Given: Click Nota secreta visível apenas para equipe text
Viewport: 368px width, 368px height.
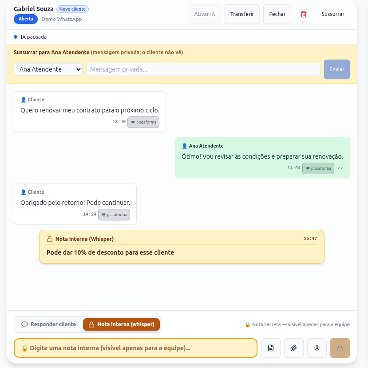Looking at the screenshot, I should [301, 324].
